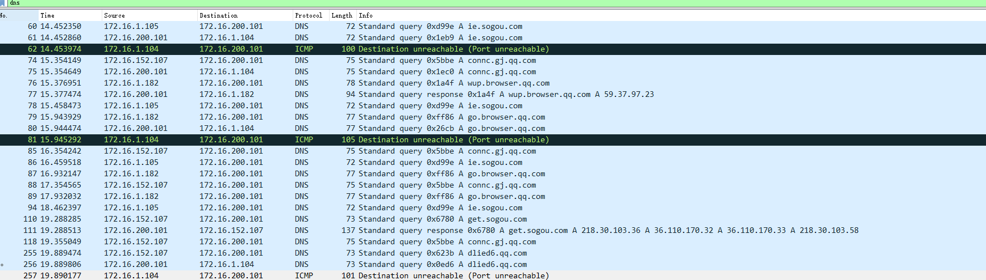Select packet 86 at time 16.459518
The height and width of the screenshot is (280, 986).
493,163
